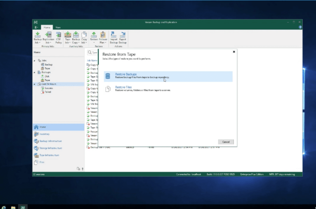Viewport: 316px width, 209px height.
Task: Select the Success sessions node
Action: point(47,88)
